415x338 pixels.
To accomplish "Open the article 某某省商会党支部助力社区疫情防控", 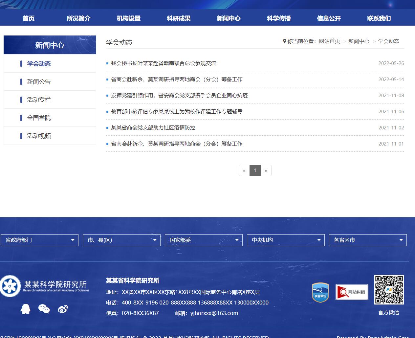I will [153, 128].
